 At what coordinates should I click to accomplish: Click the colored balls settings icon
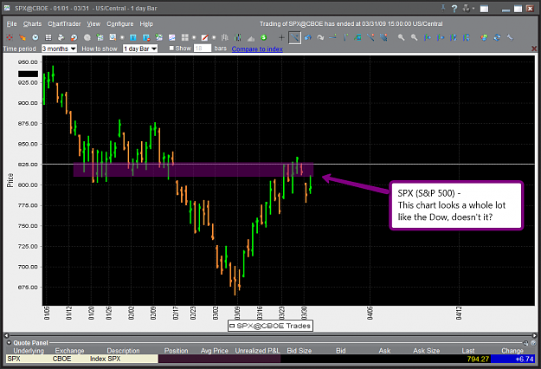(484, 37)
